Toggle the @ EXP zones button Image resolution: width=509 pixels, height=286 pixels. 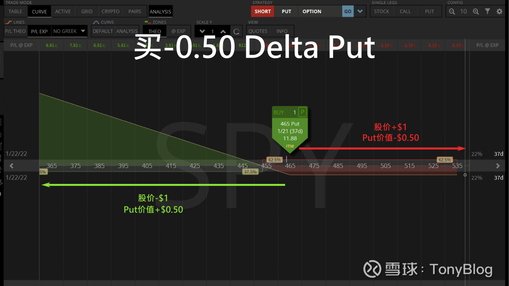click(x=179, y=31)
